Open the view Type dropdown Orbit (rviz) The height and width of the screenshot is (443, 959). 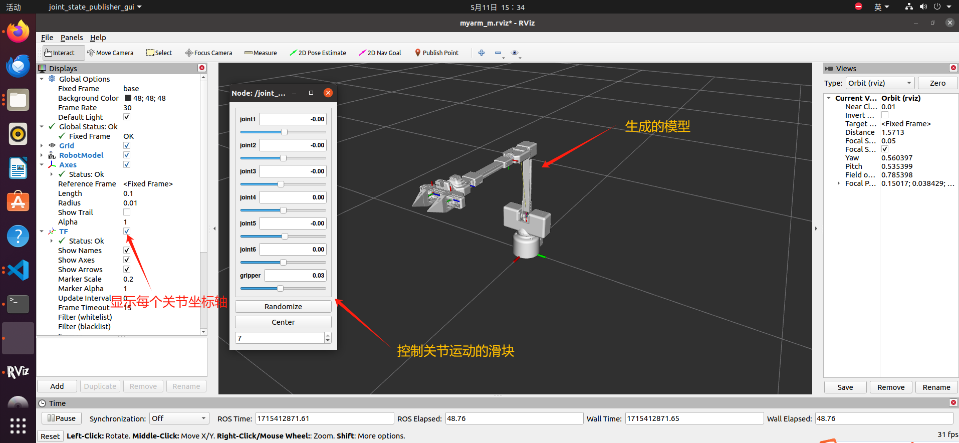point(880,83)
